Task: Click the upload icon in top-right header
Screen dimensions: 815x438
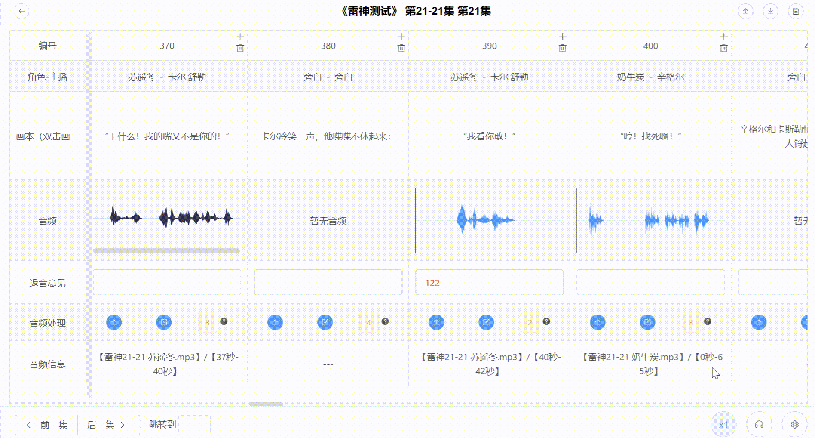Action: point(746,11)
